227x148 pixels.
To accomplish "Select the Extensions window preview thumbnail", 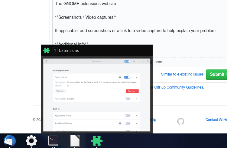I will click(97, 95).
